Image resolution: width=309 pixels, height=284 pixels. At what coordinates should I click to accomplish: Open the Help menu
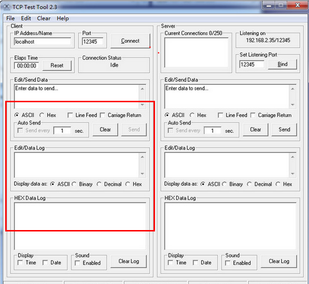[x=63, y=18]
